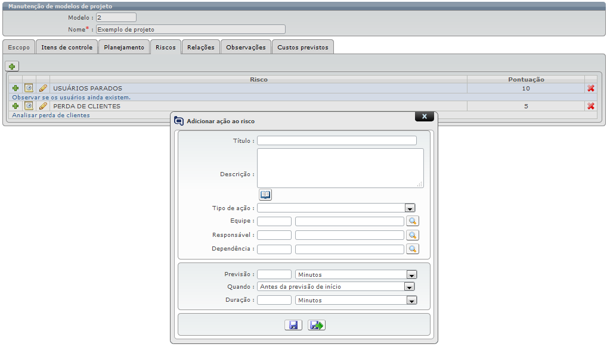Switch to the Planejamento tab
Image resolution: width=610 pixels, height=347 pixels.
pos(123,47)
